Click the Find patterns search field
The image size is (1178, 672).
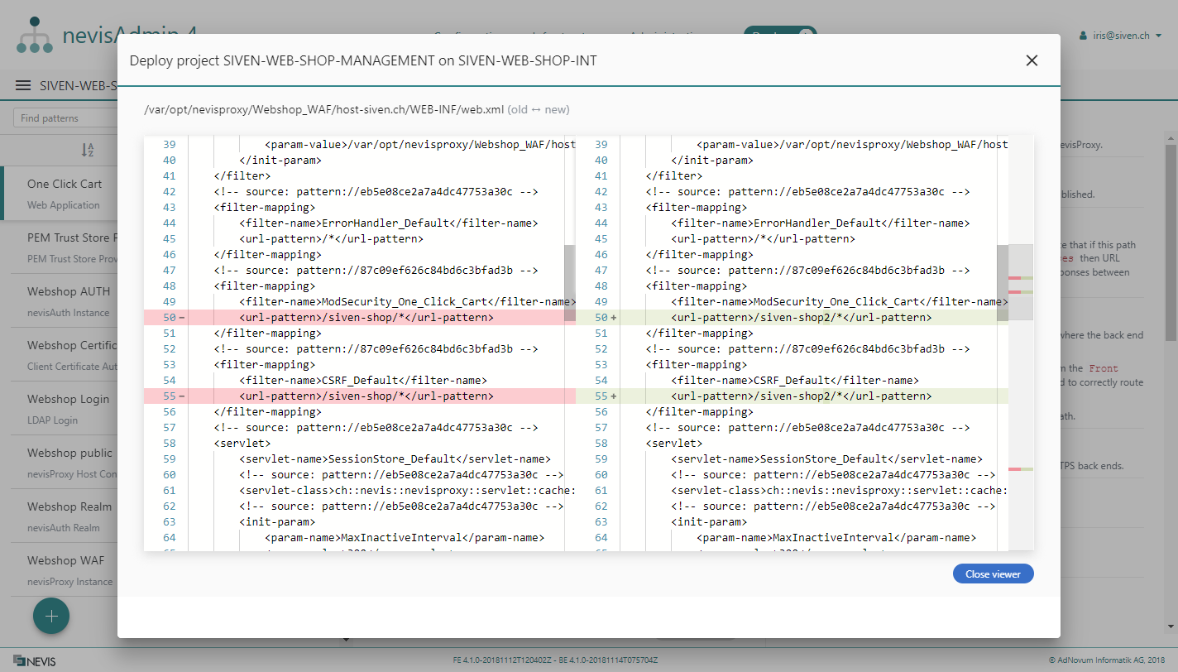(x=65, y=118)
